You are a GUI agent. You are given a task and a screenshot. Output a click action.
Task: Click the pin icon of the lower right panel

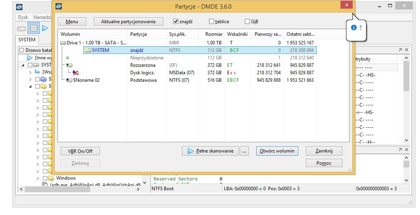tap(400, 149)
